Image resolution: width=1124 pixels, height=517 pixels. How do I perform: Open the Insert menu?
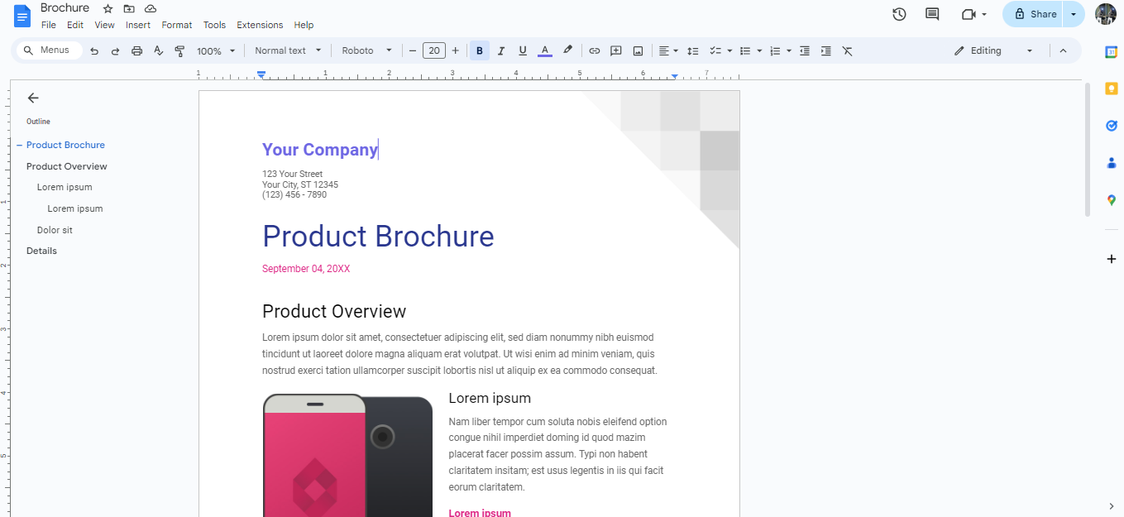click(x=138, y=25)
